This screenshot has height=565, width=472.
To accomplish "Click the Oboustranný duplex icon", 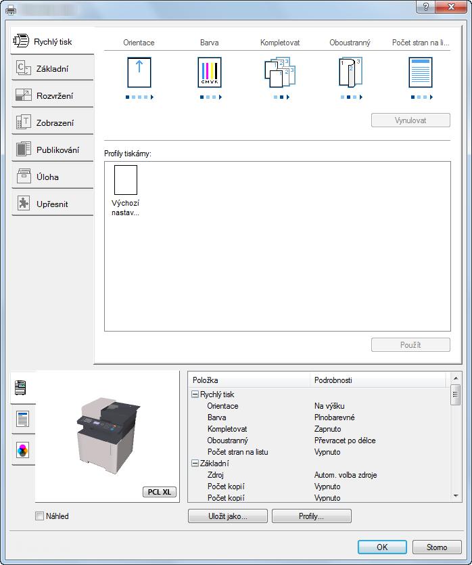I will click(x=350, y=72).
